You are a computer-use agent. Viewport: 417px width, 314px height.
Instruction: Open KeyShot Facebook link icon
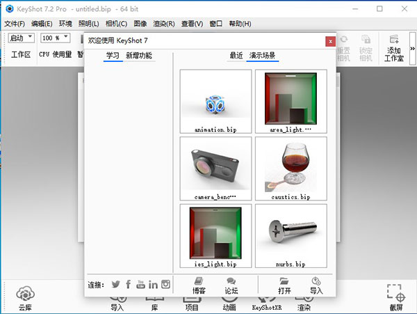(128, 285)
